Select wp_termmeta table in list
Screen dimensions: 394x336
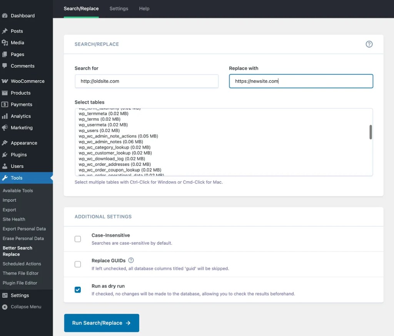pyautogui.click(x=104, y=114)
